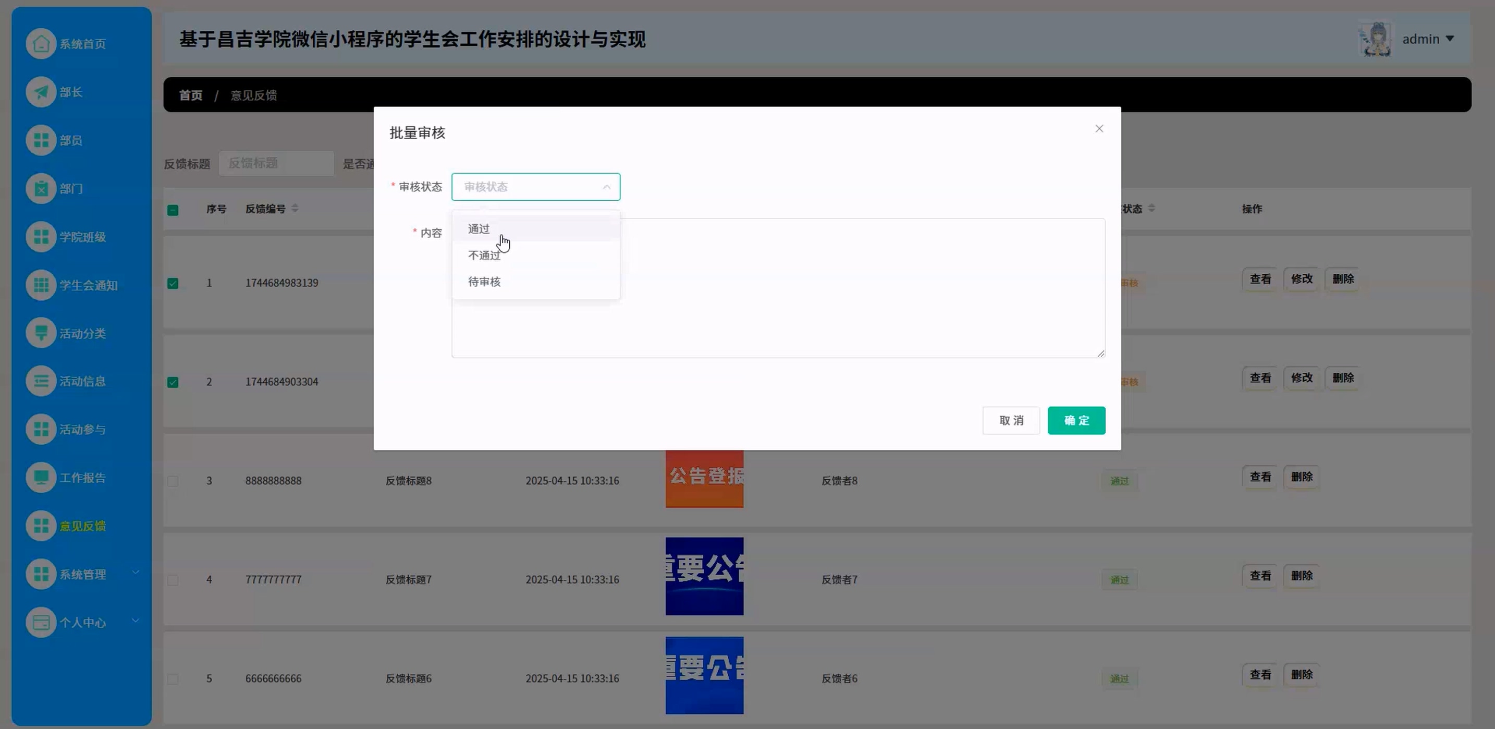Toggle the select-all header checkbox
This screenshot has height=729, width=1495.
coord(173,210)
